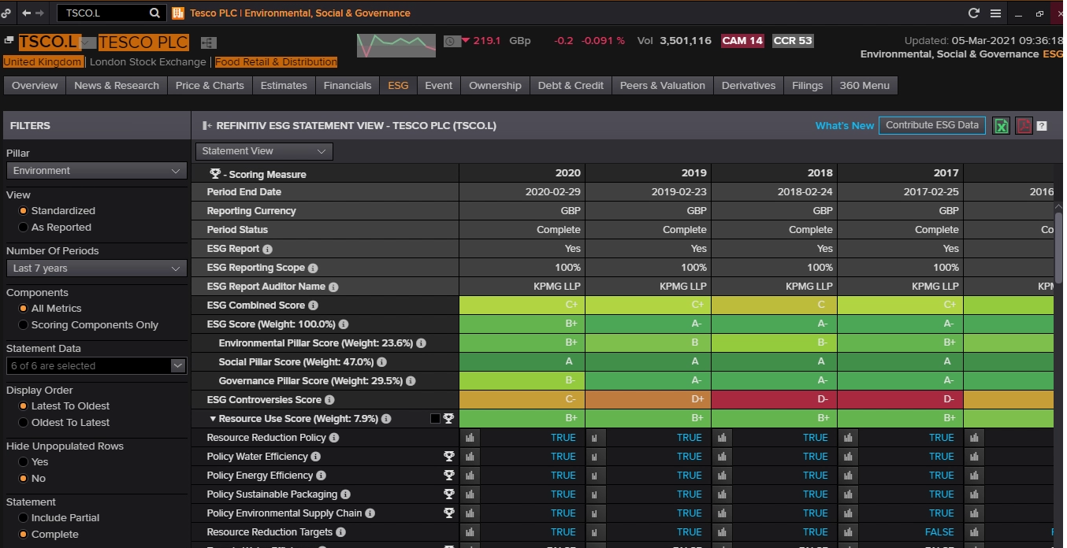Open the What's New link
Viewport: 1067px width, 548px height.
tap(844, 126)
